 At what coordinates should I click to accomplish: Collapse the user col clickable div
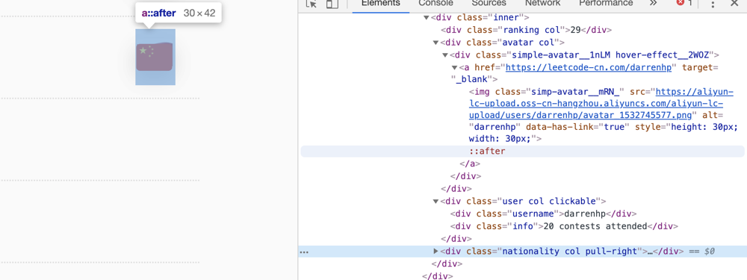(x=436, y=201)
